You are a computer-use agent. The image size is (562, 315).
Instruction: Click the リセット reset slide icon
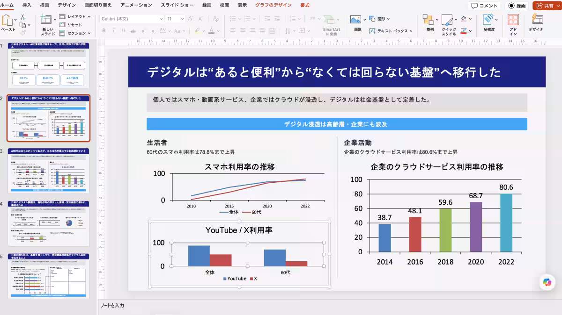pos(62,25)
